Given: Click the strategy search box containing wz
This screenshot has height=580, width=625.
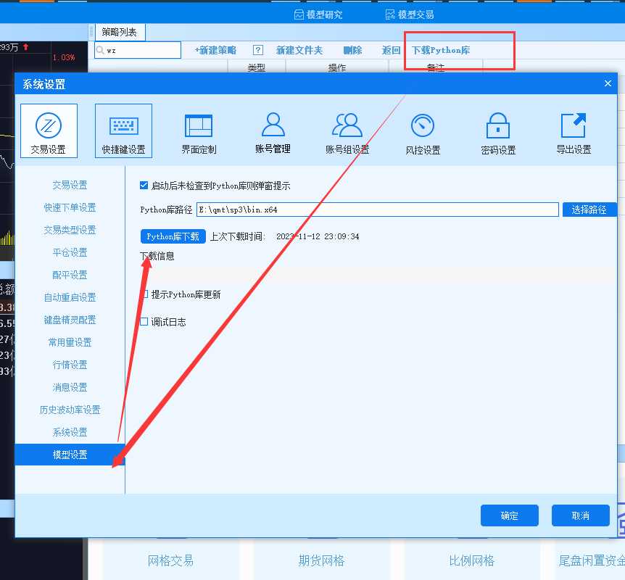Looking at the screenshot, I should pos(138,50).
